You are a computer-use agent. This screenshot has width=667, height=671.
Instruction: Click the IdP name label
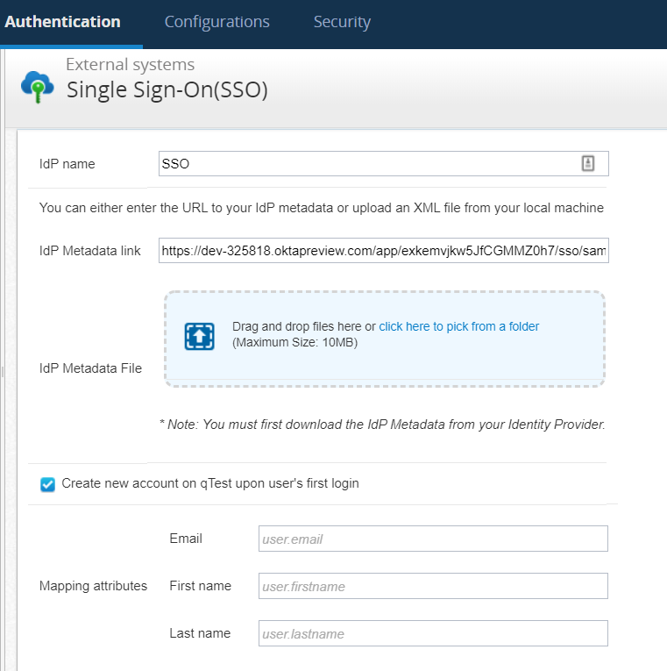[x=67, y=164]
